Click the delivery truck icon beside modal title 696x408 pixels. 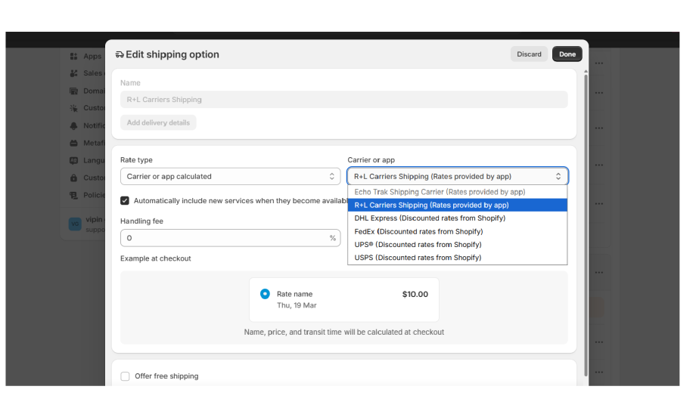click(x=120, y=54)
